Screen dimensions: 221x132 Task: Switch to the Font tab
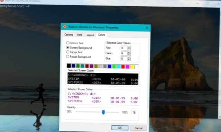click(79, 35)
